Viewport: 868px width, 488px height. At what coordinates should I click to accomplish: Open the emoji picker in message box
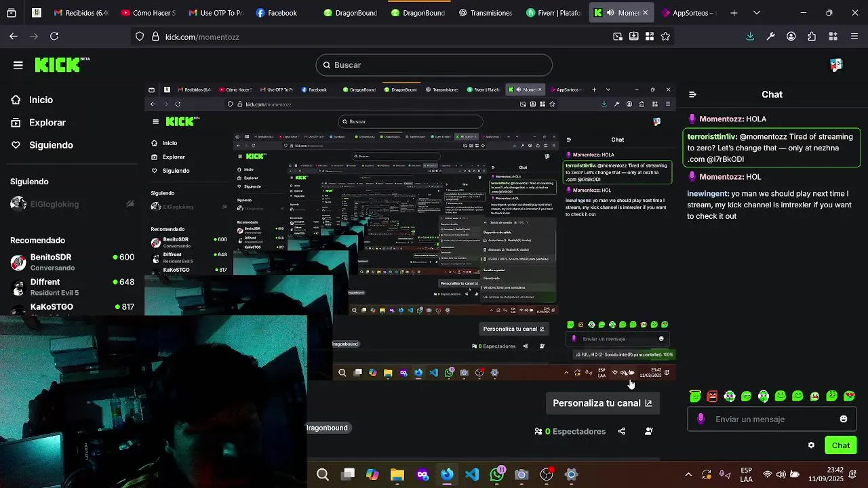pos(844,419)
